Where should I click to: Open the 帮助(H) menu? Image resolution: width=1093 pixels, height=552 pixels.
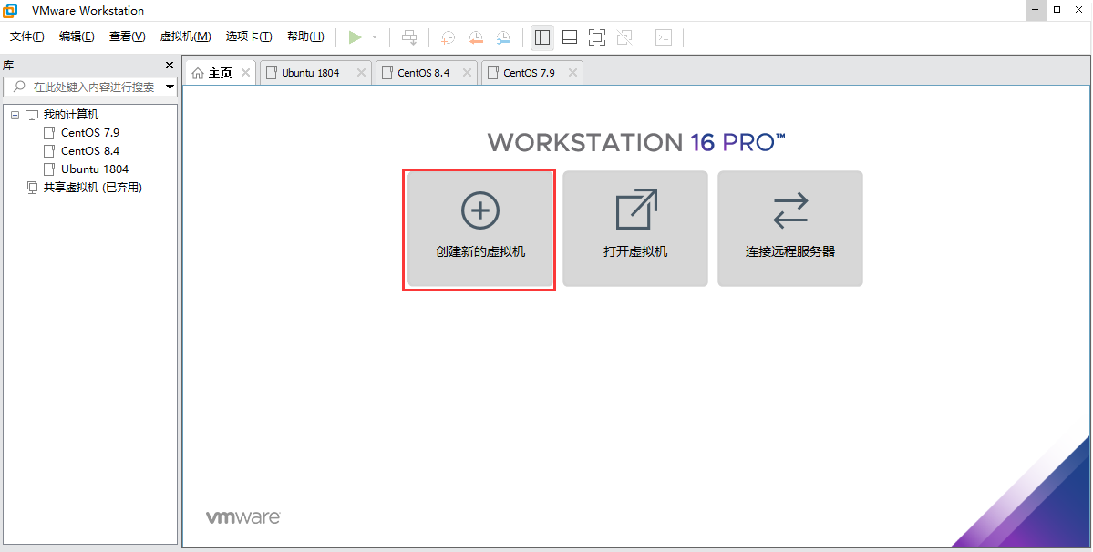(305, 36)
